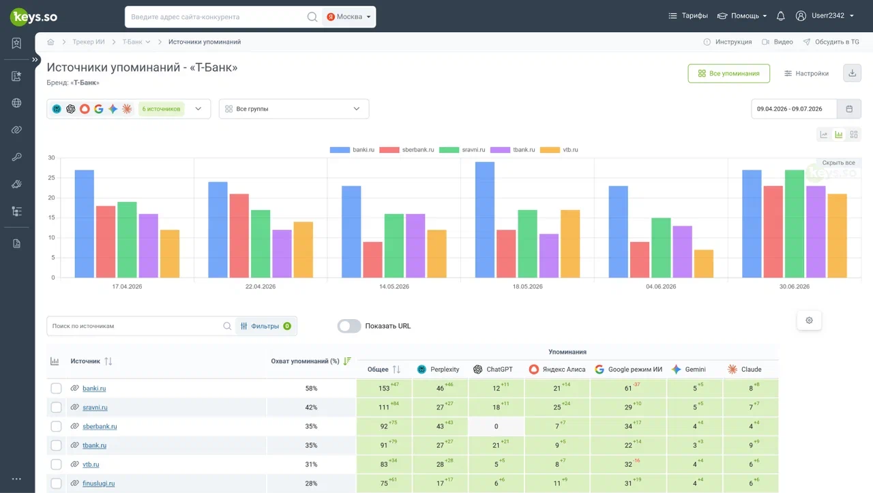Open the megaphone icon in the sidebar
The height and width of the screenshot is (493, 873).
tap(16, 184)
